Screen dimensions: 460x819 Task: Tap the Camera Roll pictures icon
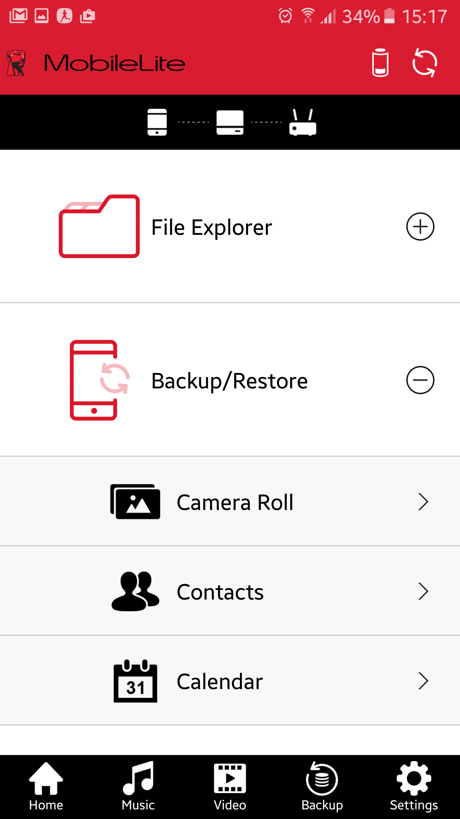point(135,502)
